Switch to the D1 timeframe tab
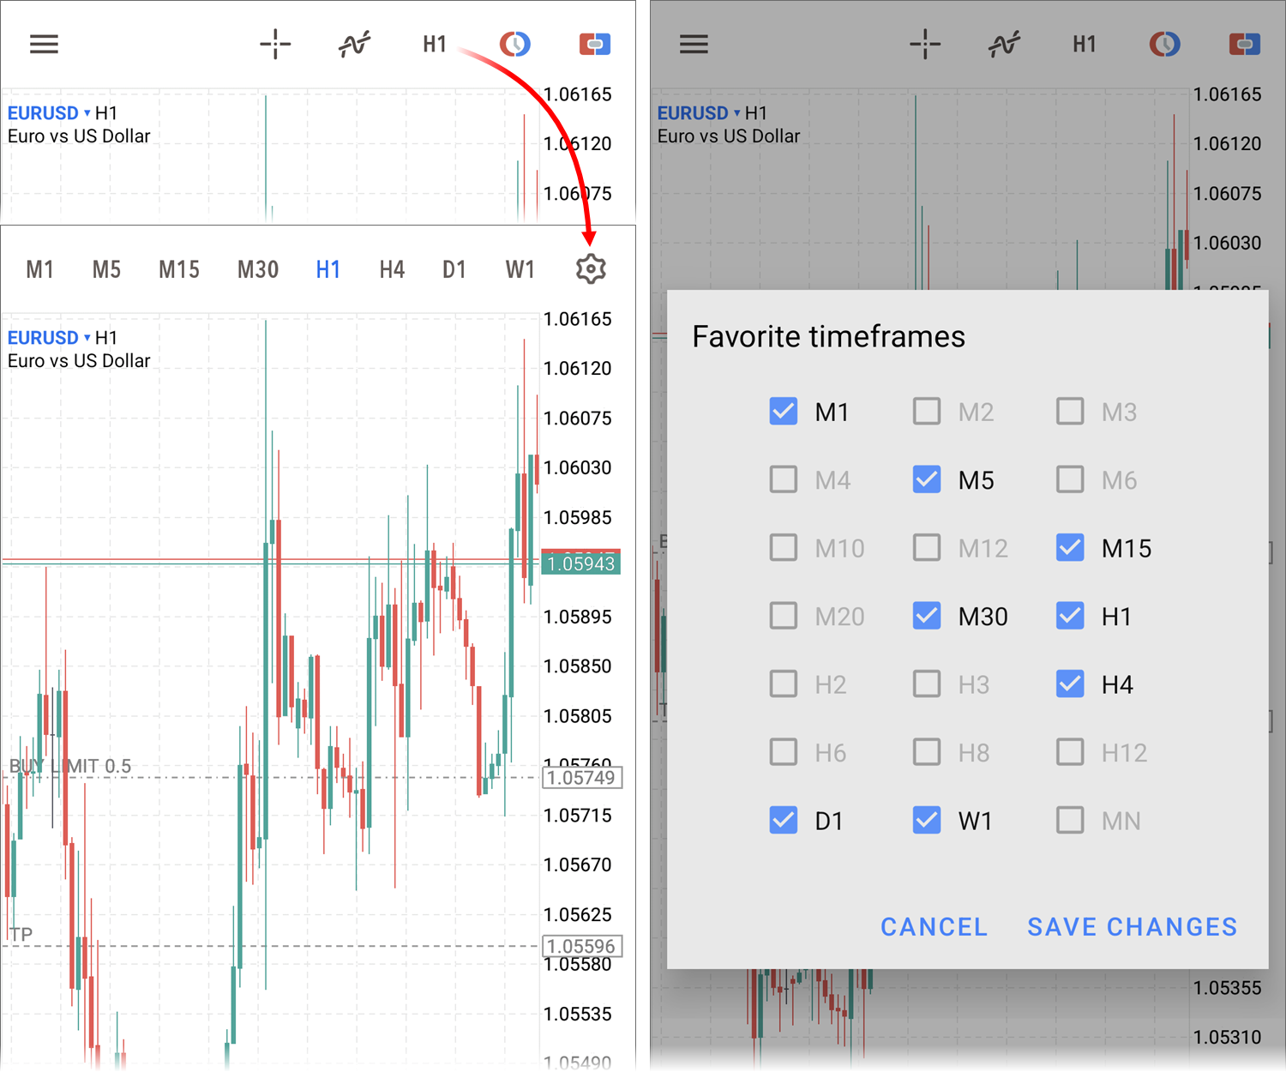The height and width of the screenshot is (1072, 1286). 454,268
